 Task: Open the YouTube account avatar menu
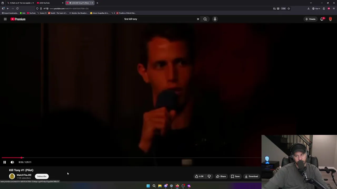tap(330, 19)
